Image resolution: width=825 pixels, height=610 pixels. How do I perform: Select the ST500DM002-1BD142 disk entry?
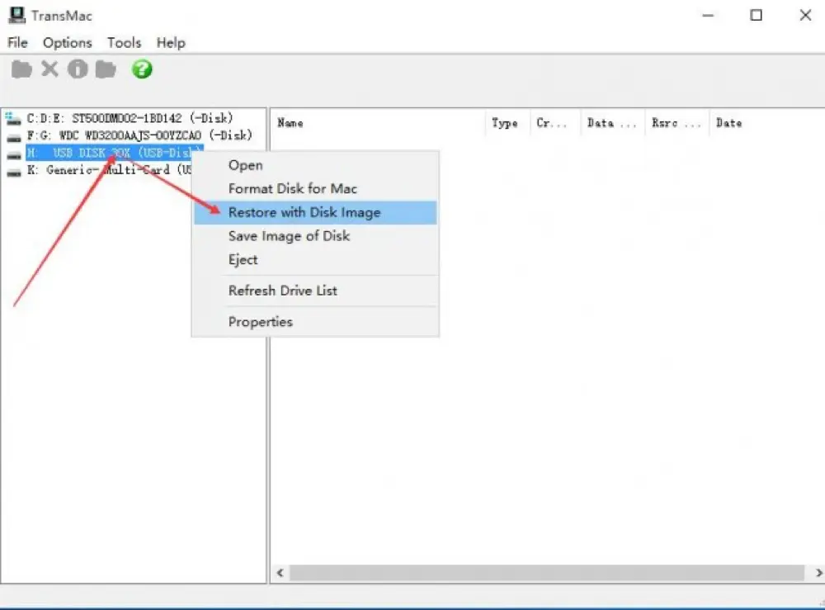[130, 118]
